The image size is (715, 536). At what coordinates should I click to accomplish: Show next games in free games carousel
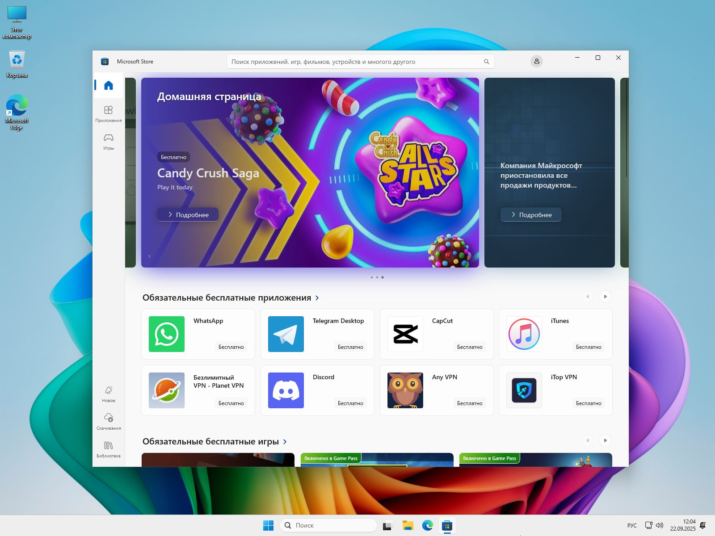coord(606,440)
